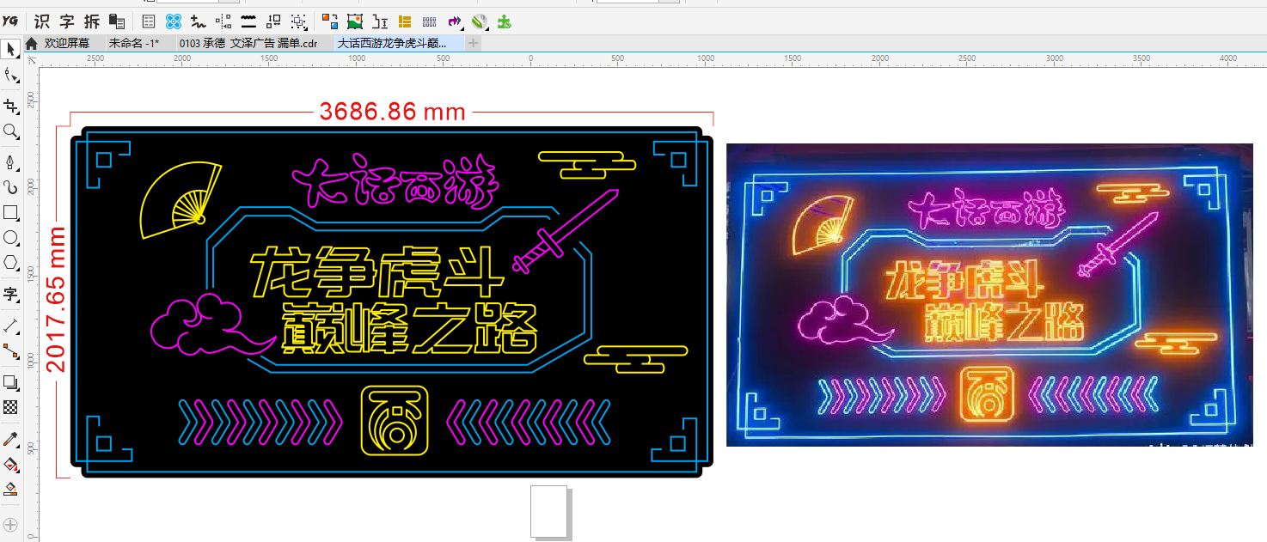Image resolution: width=1267 pixels, height=542 pixels.
Task: Open the purple curved arrow dropdown icon
Action: (455, 21)
